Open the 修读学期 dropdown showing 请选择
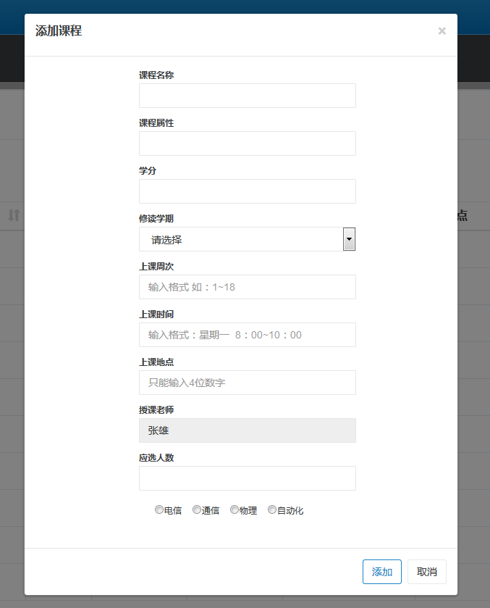Image resolution: width=490 pixels, height=608 pixels. pyautogui.click(x=247, y=239)
